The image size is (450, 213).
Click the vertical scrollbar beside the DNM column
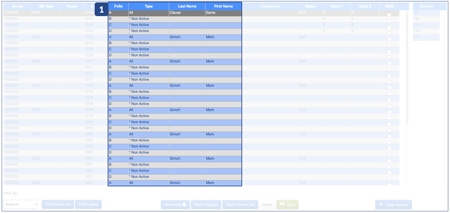407,68
